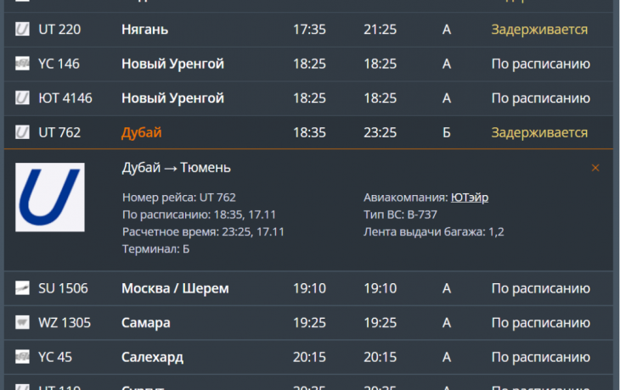Click the Задерживается status for UT 220

coord(539,30)
